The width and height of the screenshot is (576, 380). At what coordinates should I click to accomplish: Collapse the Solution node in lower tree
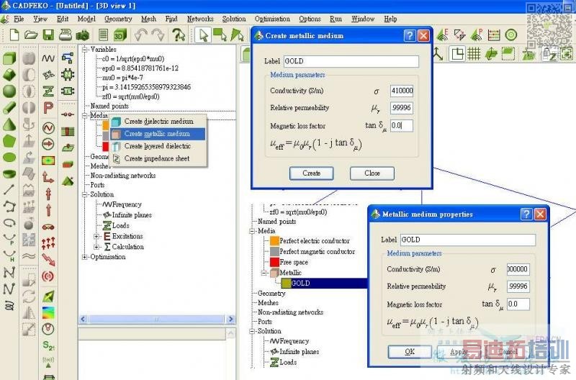pos(253,331)
